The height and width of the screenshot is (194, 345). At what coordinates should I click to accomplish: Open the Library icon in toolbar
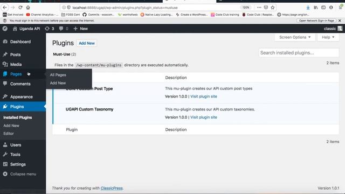click(316, 8)
